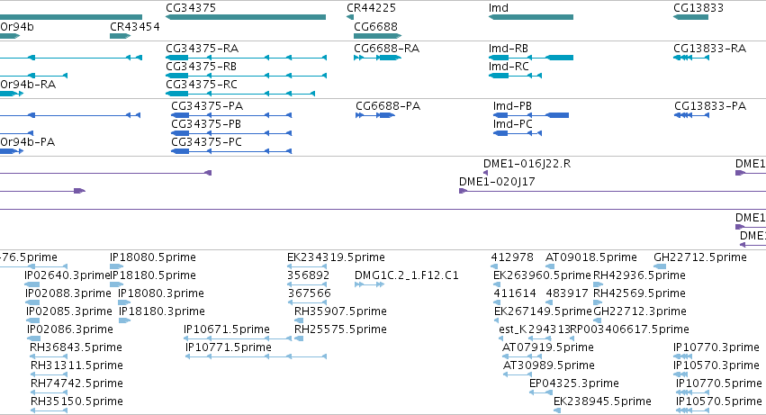Open EST RH74742.5prime
The width and height of the screenshot is (766, 415).
77,383
